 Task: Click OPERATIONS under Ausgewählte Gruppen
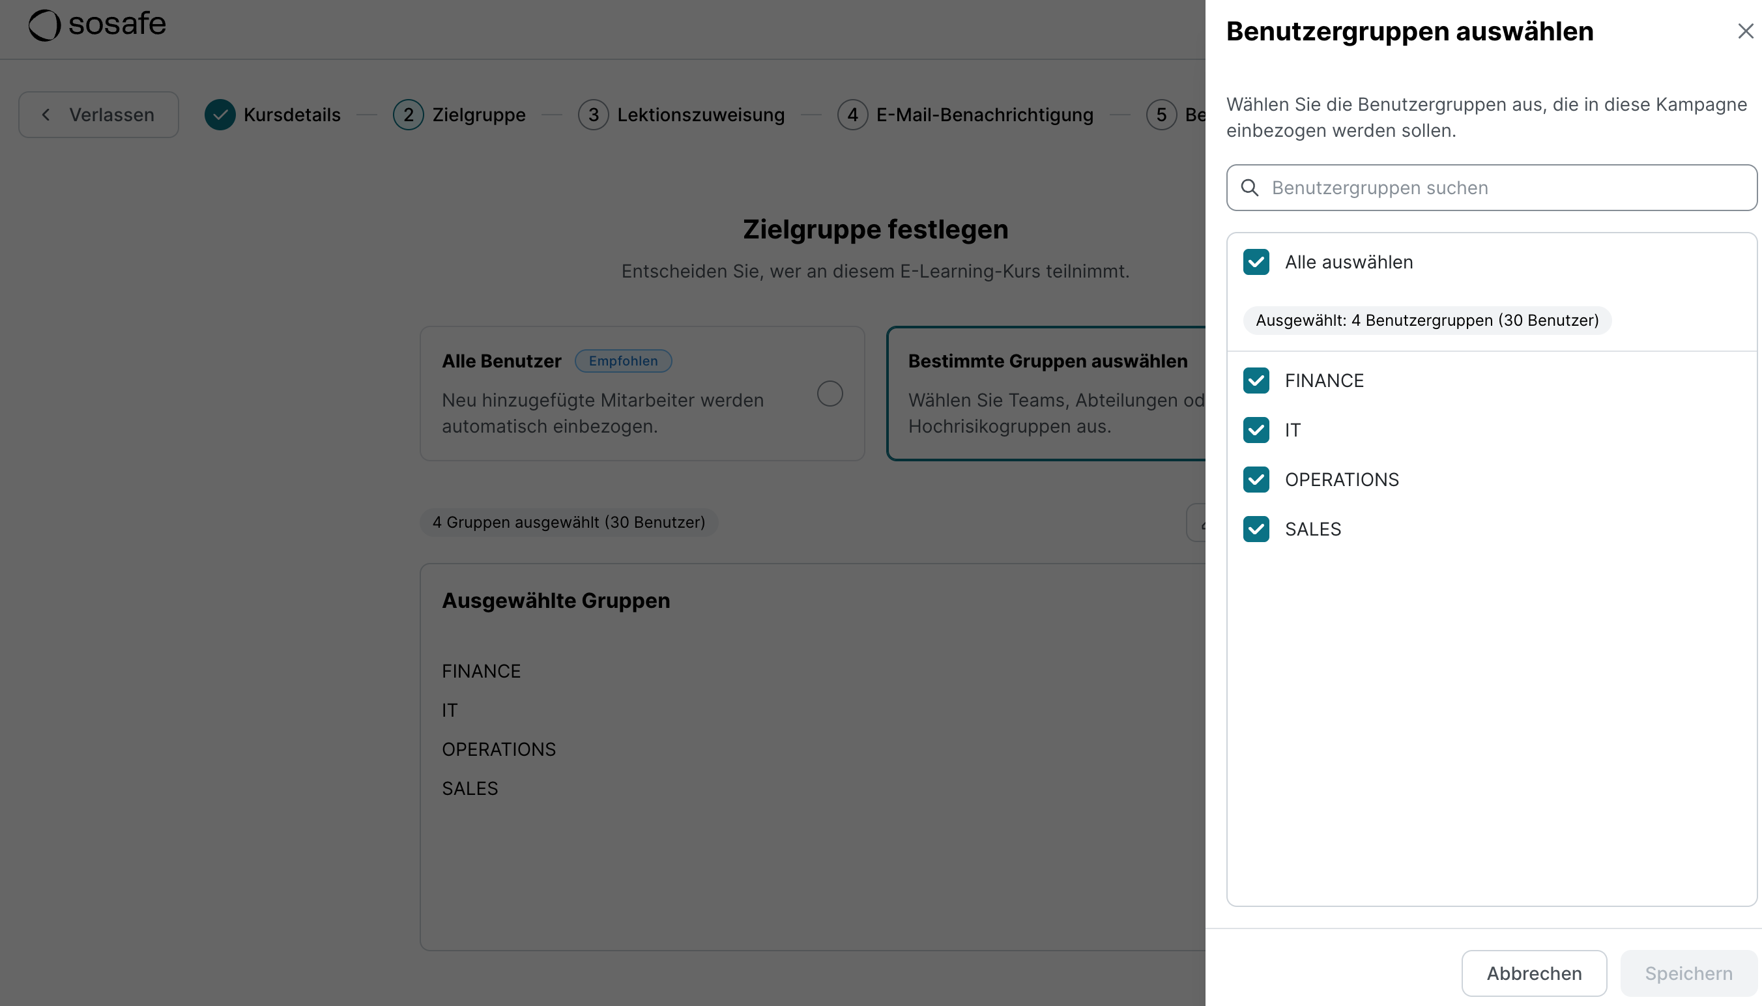click(x=499, y=750)
